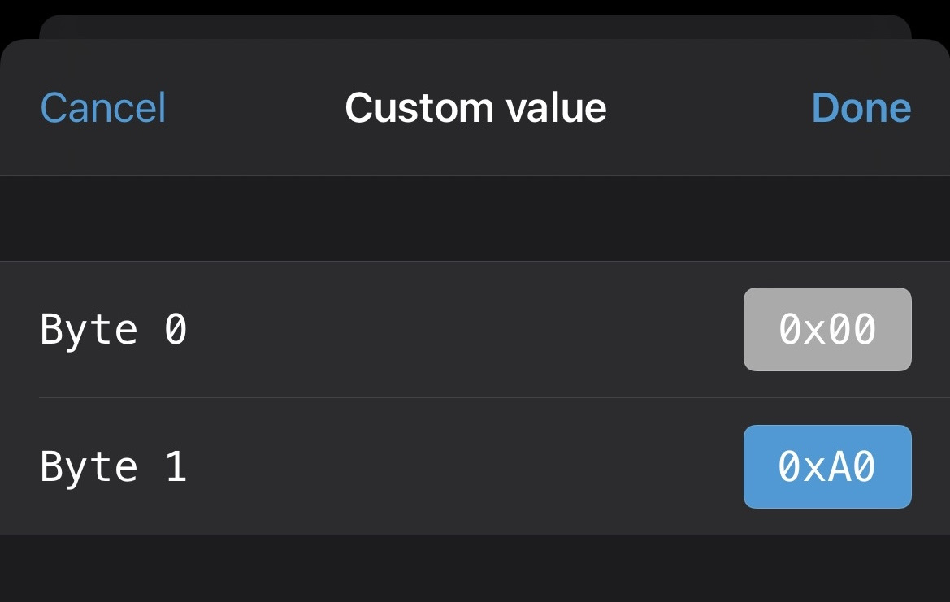Activate the blue 0xA0 chip
This screenshot has width=950, height=602.
[827, 466]
